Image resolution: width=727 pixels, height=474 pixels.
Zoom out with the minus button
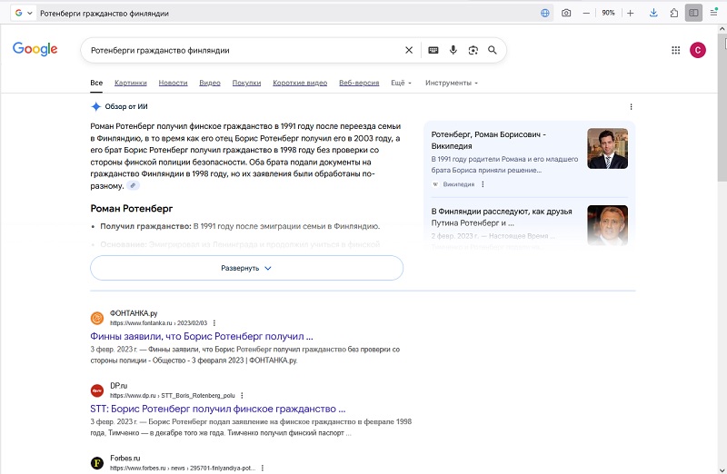[586, 13]
